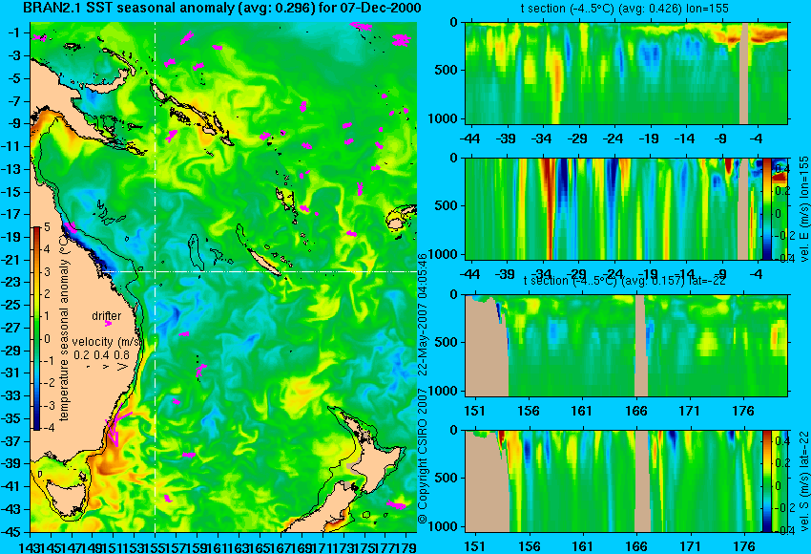Click the '0.2 0.4 0.8' velocity scale values
811x554 pixels.
[x=101, y=355]
